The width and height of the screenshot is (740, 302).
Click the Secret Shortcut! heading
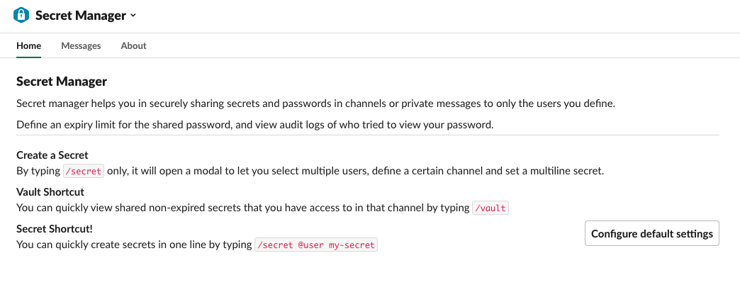click(x=55, y=229)
